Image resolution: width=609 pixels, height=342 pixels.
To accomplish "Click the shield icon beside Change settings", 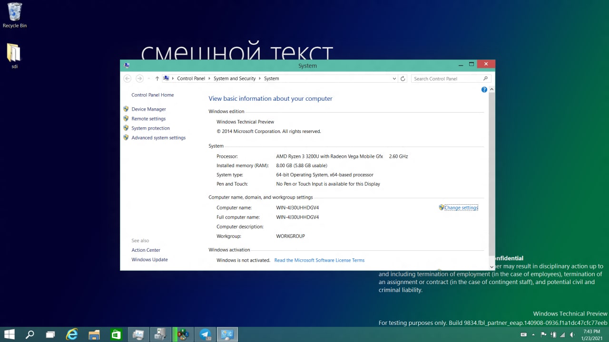I will (442, 208).
